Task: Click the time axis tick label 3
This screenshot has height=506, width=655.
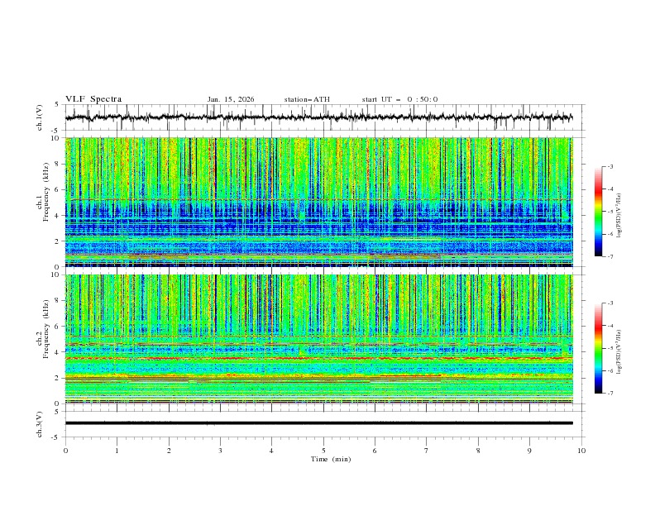Action: 220,451
